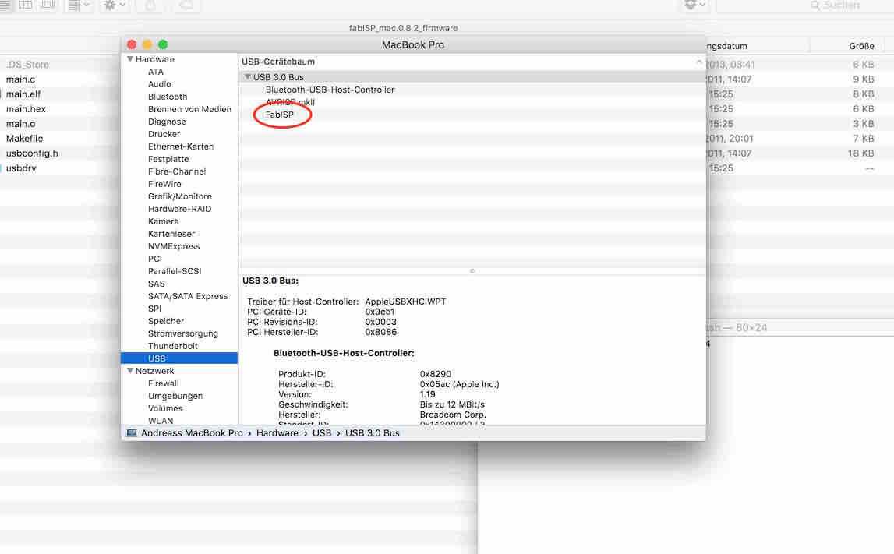894x554 pixels.
Task: Select SAS in the sidebar
Action: point(156,284)
